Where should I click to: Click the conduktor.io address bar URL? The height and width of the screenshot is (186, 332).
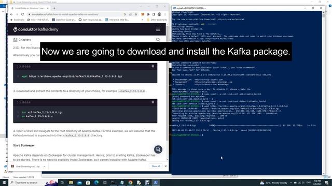[65, 14]
